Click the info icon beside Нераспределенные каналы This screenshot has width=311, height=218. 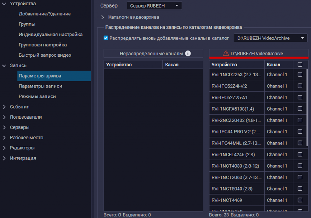point(188,54)
